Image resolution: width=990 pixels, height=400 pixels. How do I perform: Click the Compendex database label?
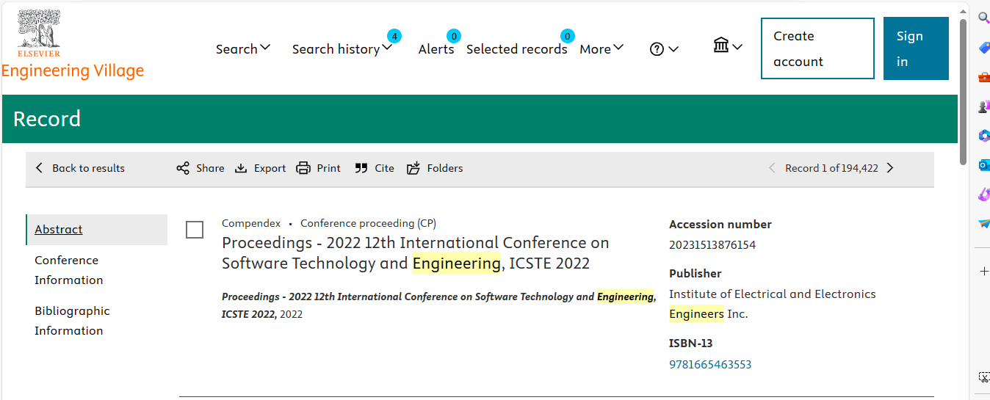(x=251, y=223)
